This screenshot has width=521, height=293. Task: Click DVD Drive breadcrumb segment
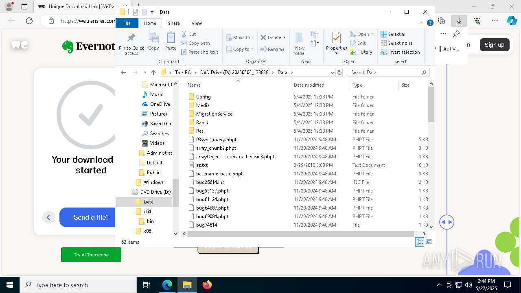(x=234, y=72)
